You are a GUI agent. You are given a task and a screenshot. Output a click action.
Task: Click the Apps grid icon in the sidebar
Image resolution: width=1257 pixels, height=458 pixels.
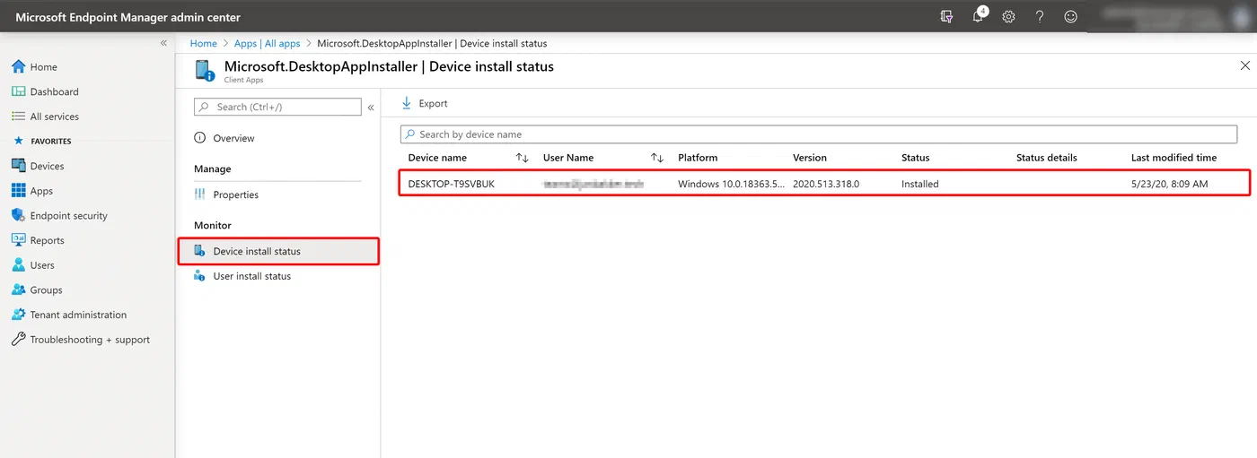18,191
